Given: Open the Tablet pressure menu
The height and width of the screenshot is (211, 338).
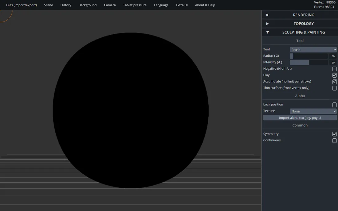Looking at the screenshot, I should click(135, 5).
